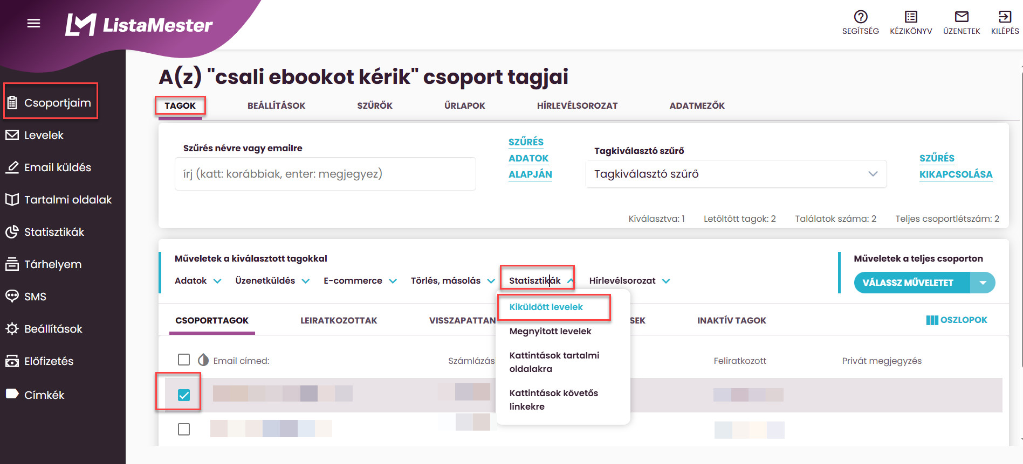Select Kattintások követős linkekre entry
Image resolution: width=1023 pixels, height=464 pixels.
point(554,399)
